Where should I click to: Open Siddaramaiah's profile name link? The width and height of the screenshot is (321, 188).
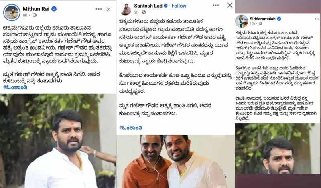(x=263, y=19)
